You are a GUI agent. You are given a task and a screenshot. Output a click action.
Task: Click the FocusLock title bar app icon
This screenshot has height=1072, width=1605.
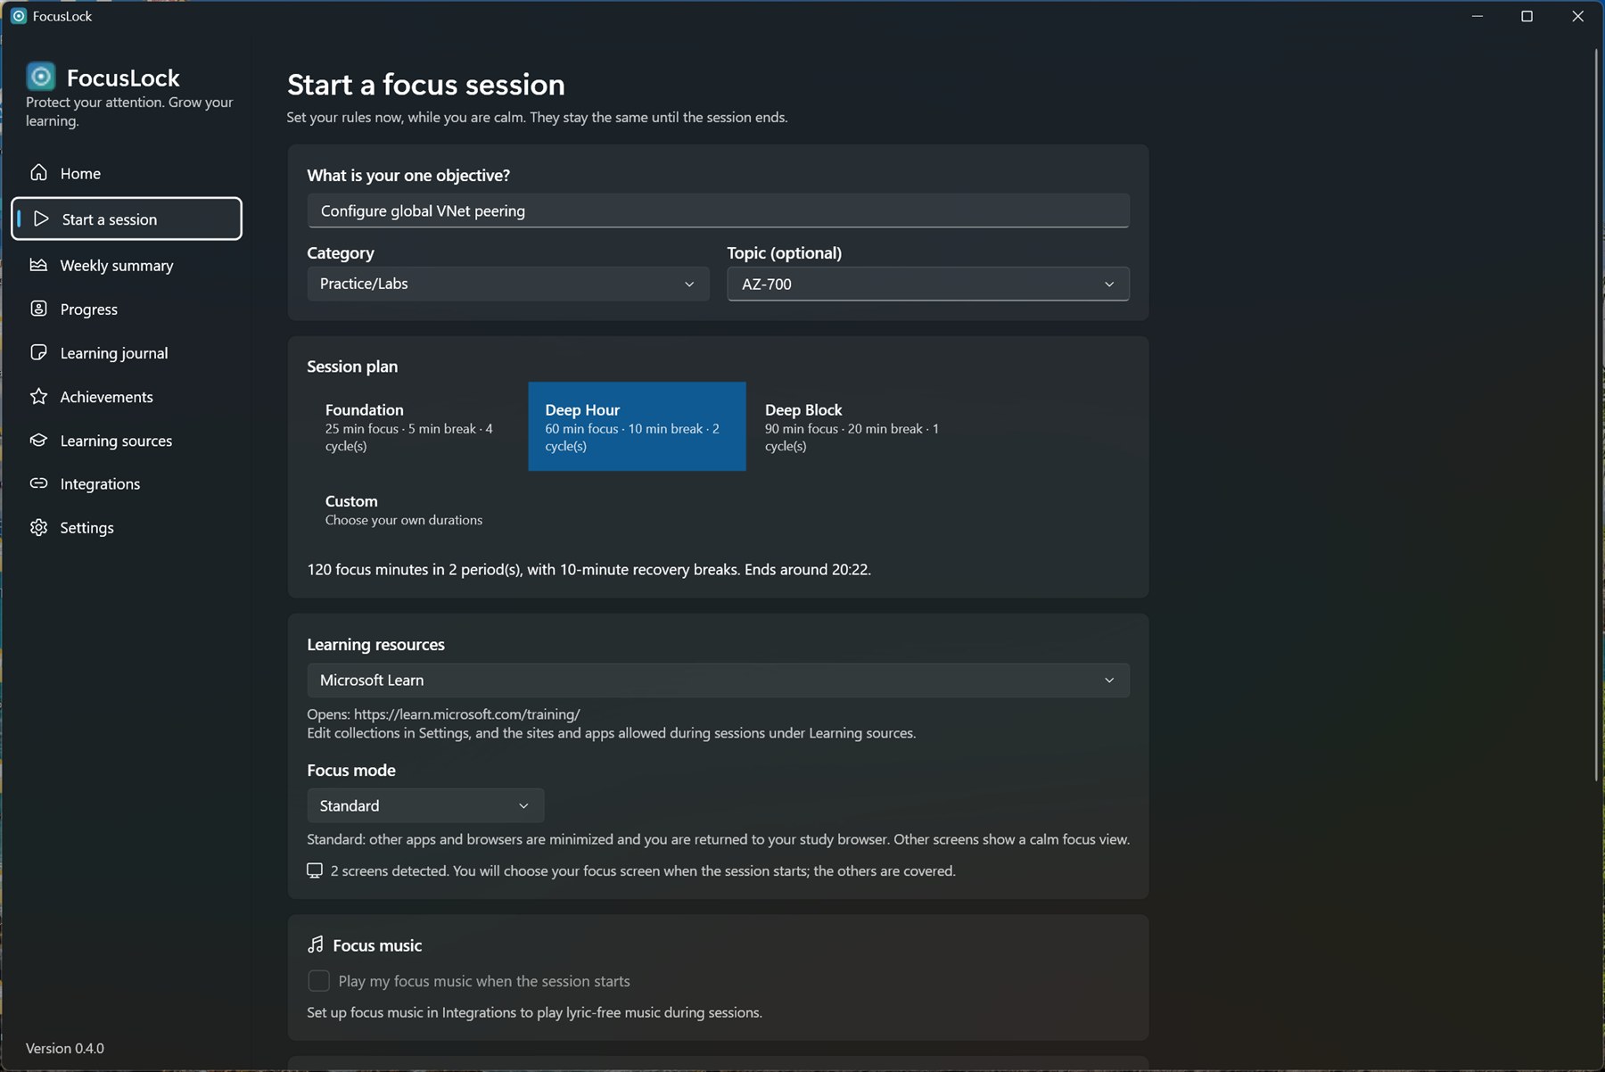coord(18,16)
